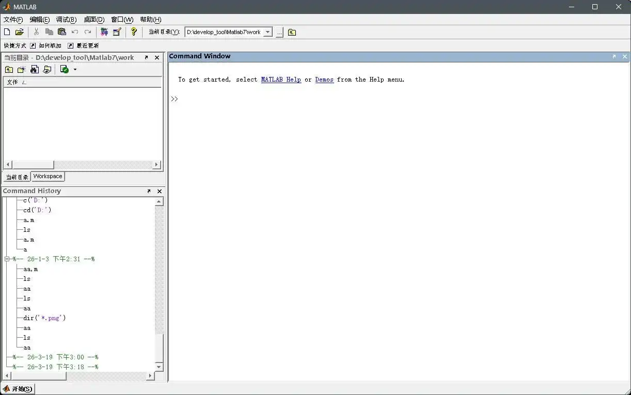This screenshot has width=631, height=395.
Task: Click the Cut scissors icon
Action: [36, 32]
